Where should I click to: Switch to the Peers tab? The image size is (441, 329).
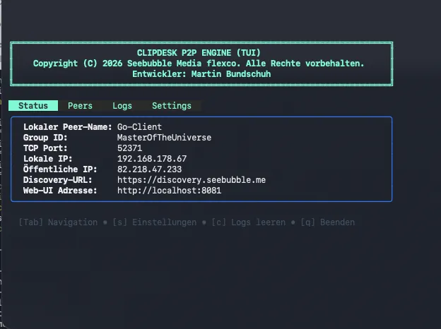pos(80,106)
